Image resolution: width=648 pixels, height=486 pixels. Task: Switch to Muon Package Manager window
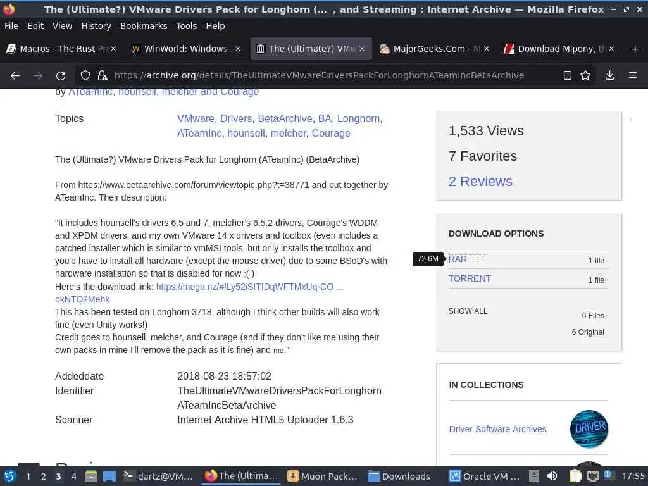(x=322, y=476)
